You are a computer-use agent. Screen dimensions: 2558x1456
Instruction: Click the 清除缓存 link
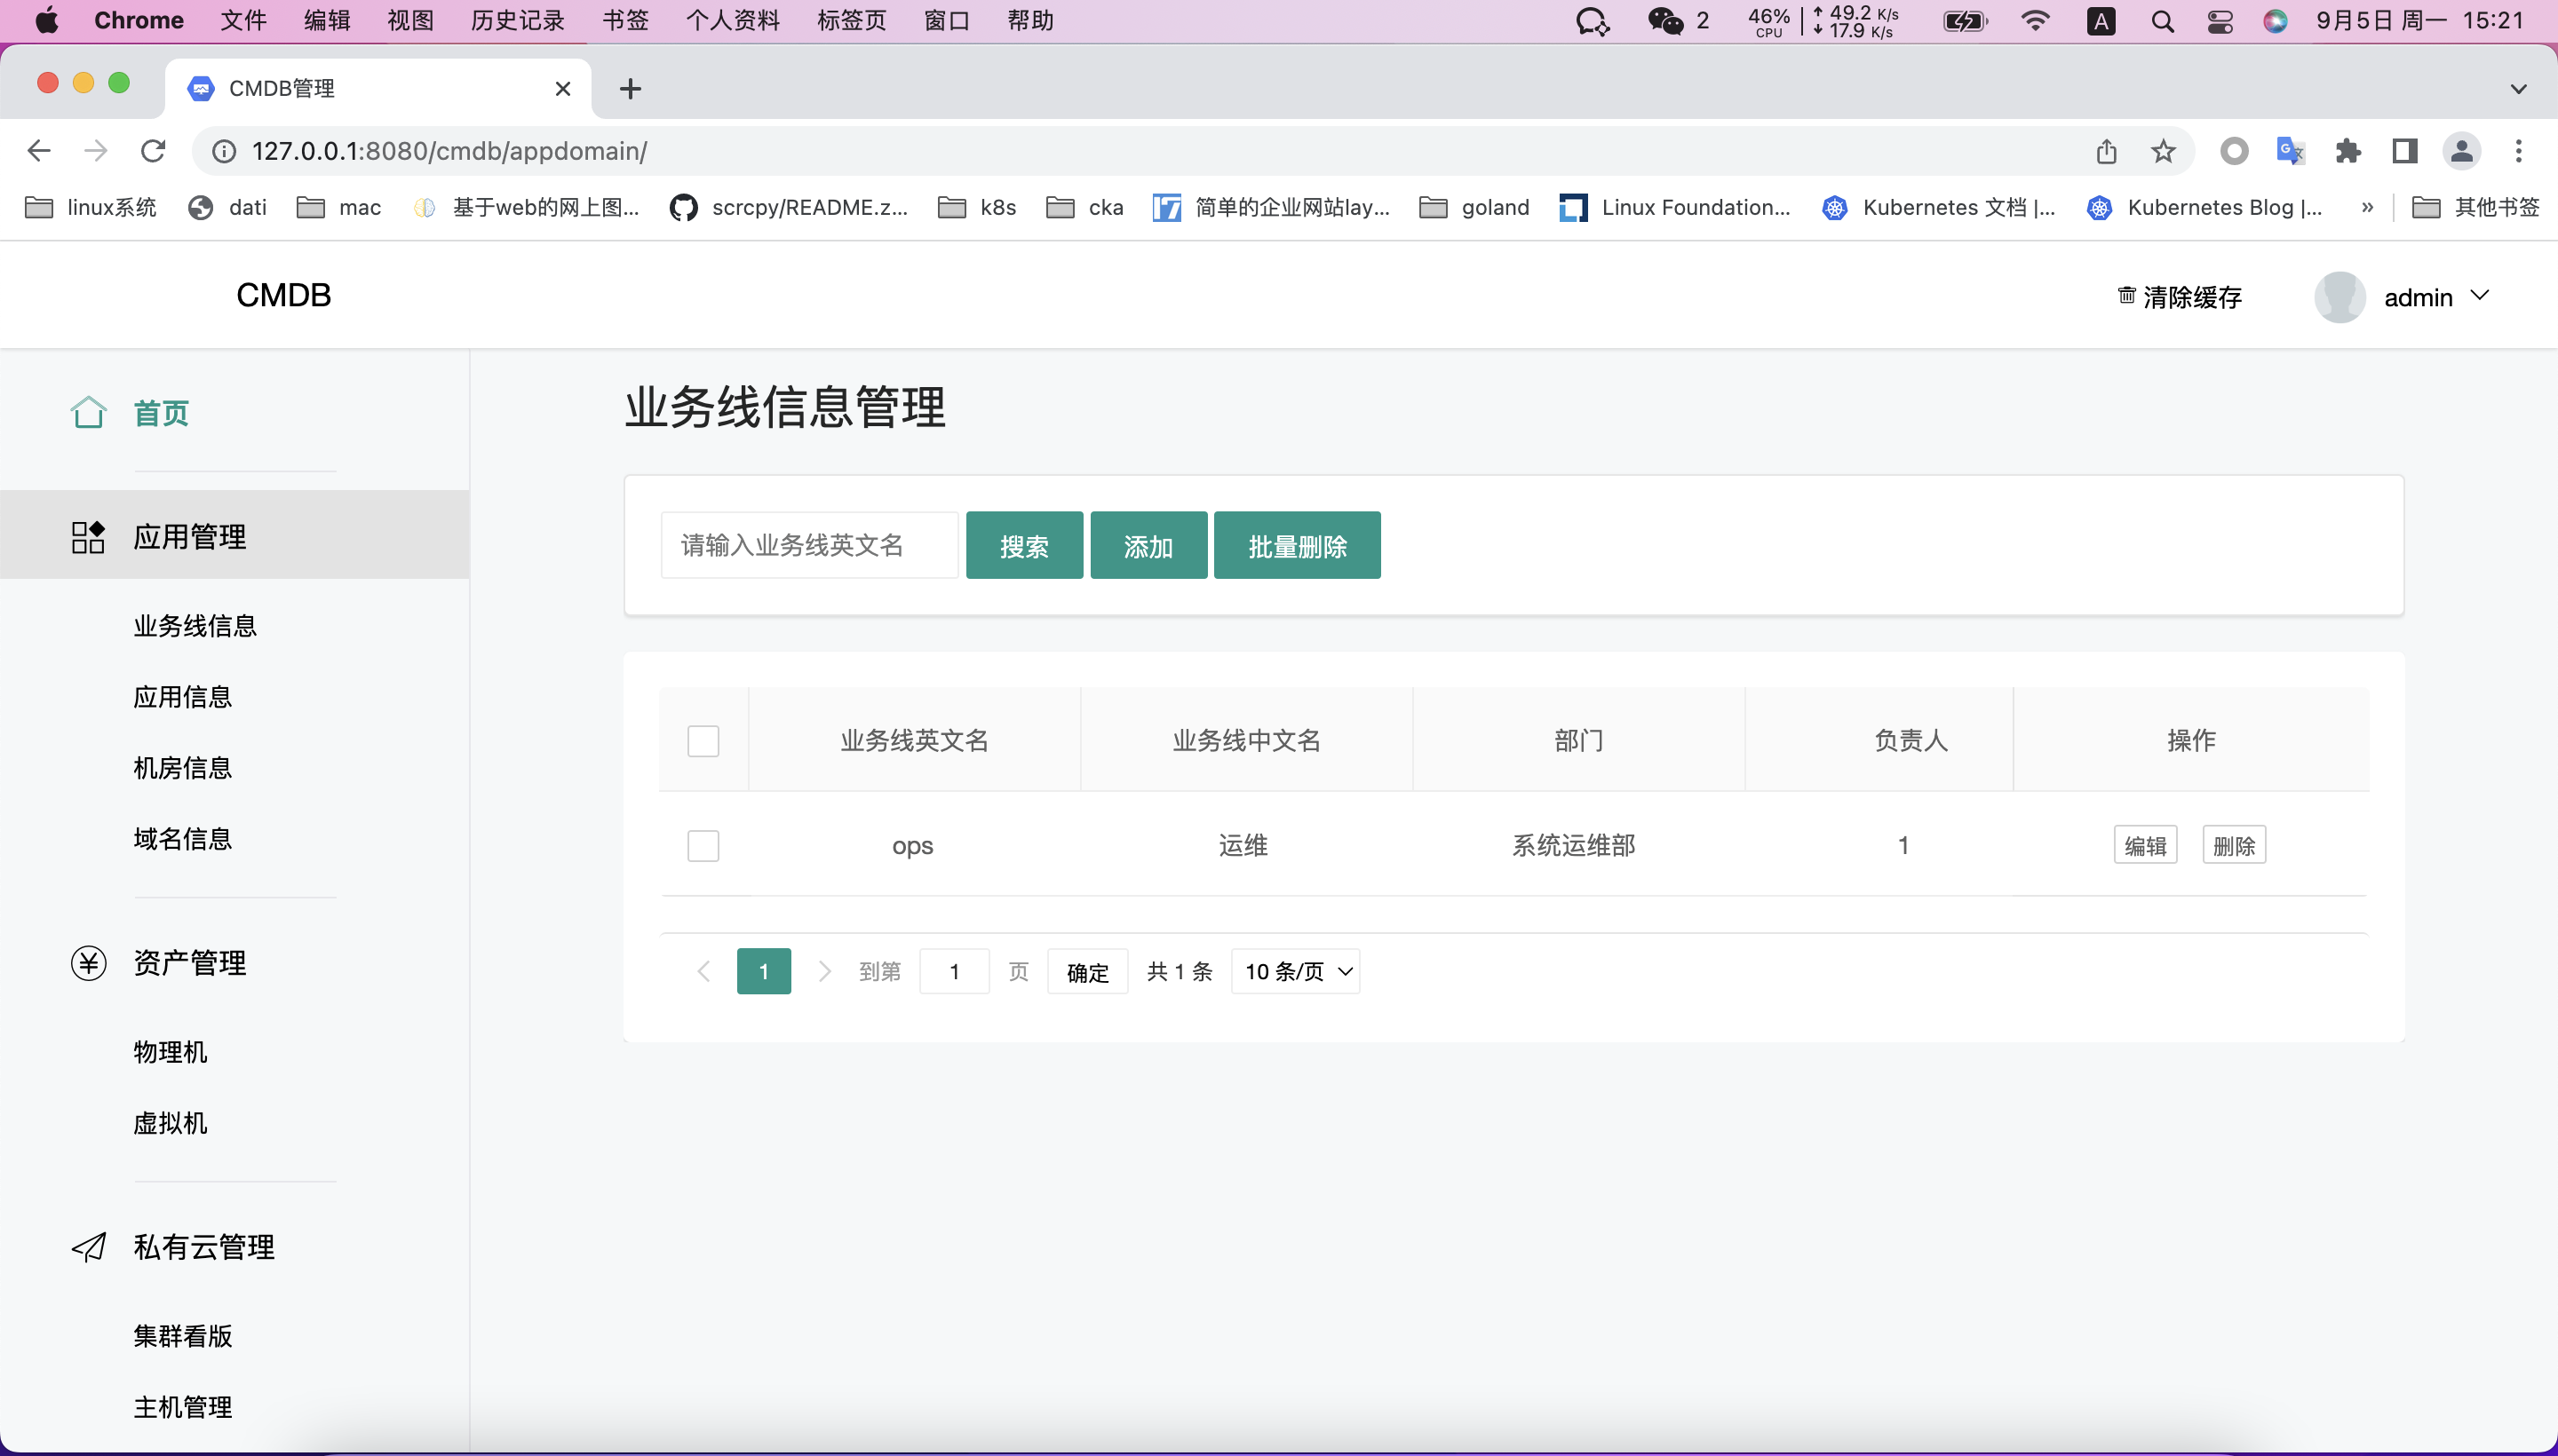click(2180, 297)
